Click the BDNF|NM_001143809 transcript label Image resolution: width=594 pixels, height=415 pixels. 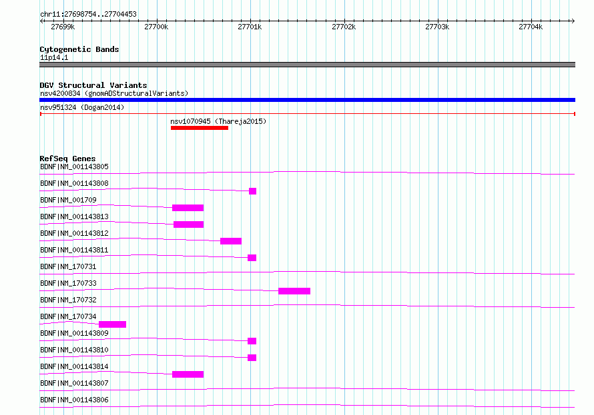coord(74,333)
